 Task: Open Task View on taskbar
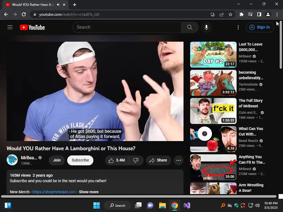138,205
